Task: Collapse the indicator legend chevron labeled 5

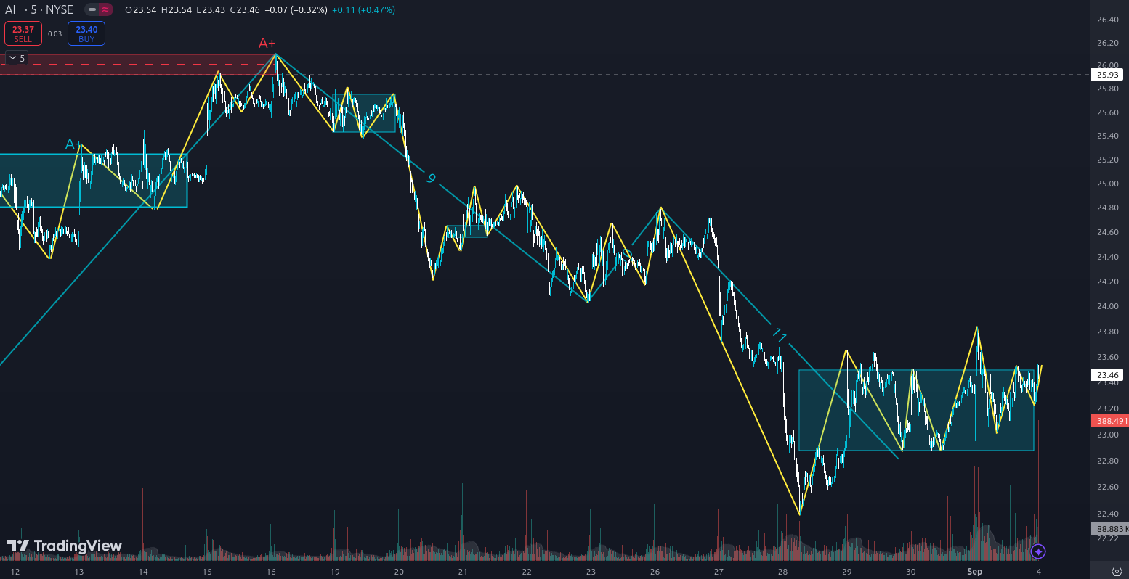Action: [x=16, y=58]
